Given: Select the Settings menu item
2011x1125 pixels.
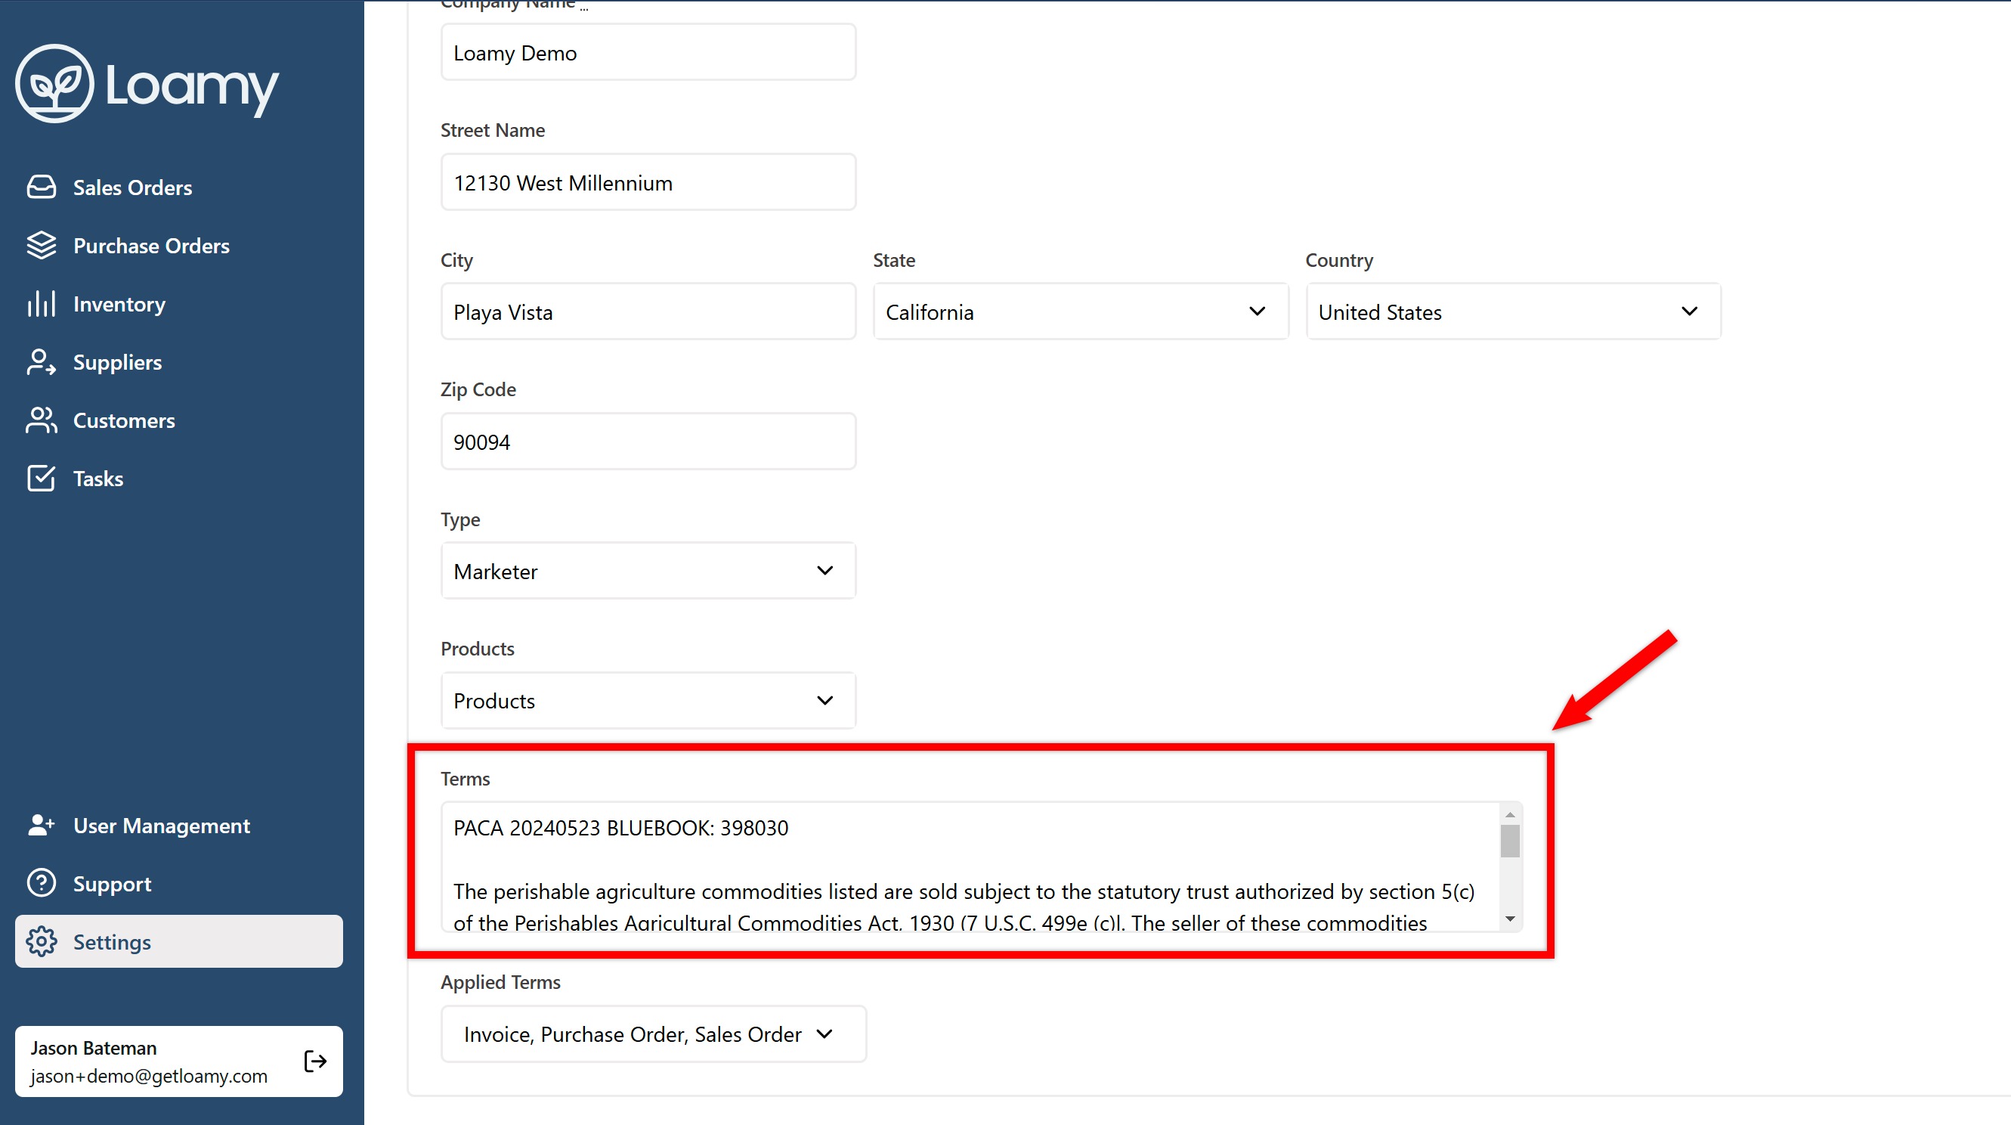Looking at the screenshot, I should (x=179, y=941).
